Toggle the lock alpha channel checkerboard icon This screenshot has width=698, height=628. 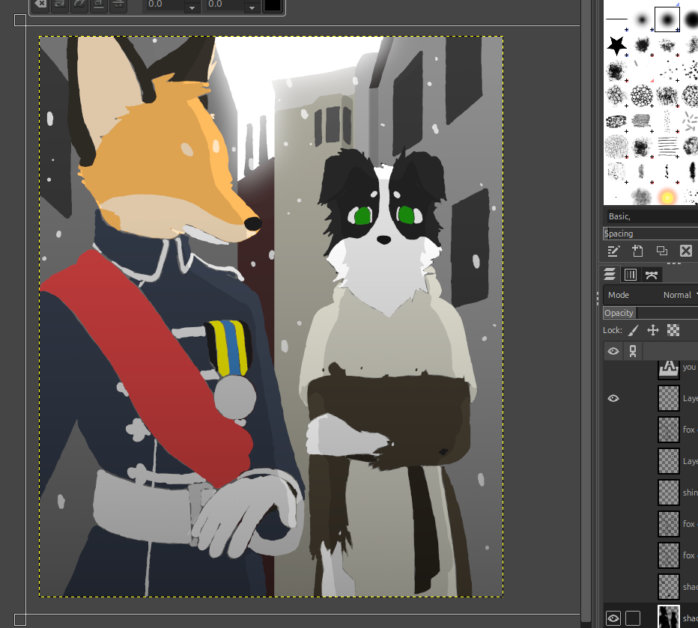pos(673,330)
